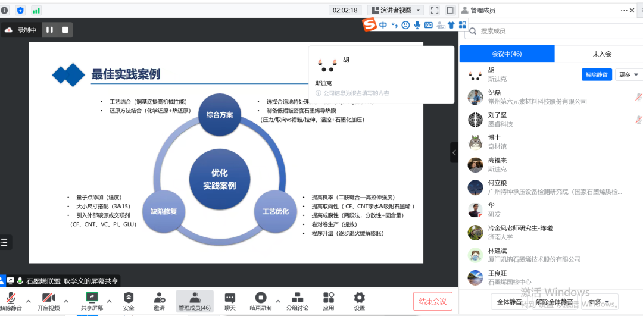Open Sogou toolbox grid icon
This screenshot has width=643, height=316.
[463, 24]
